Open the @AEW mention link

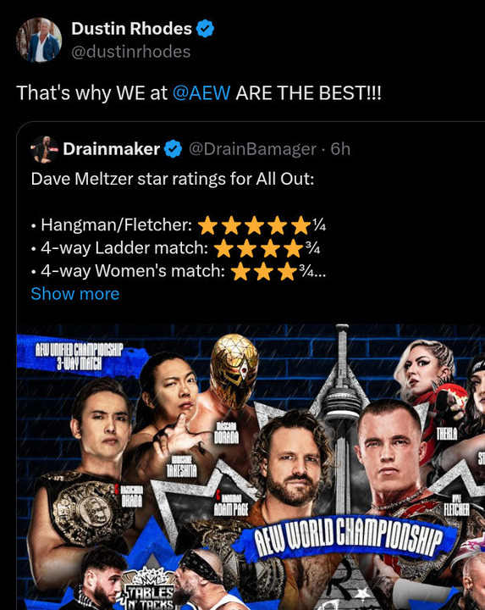201,93
